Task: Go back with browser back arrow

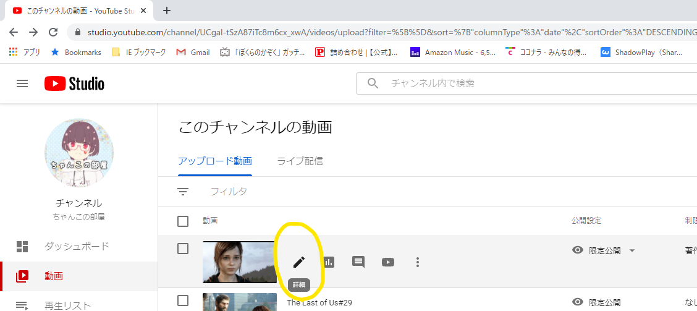Action: 14,32
